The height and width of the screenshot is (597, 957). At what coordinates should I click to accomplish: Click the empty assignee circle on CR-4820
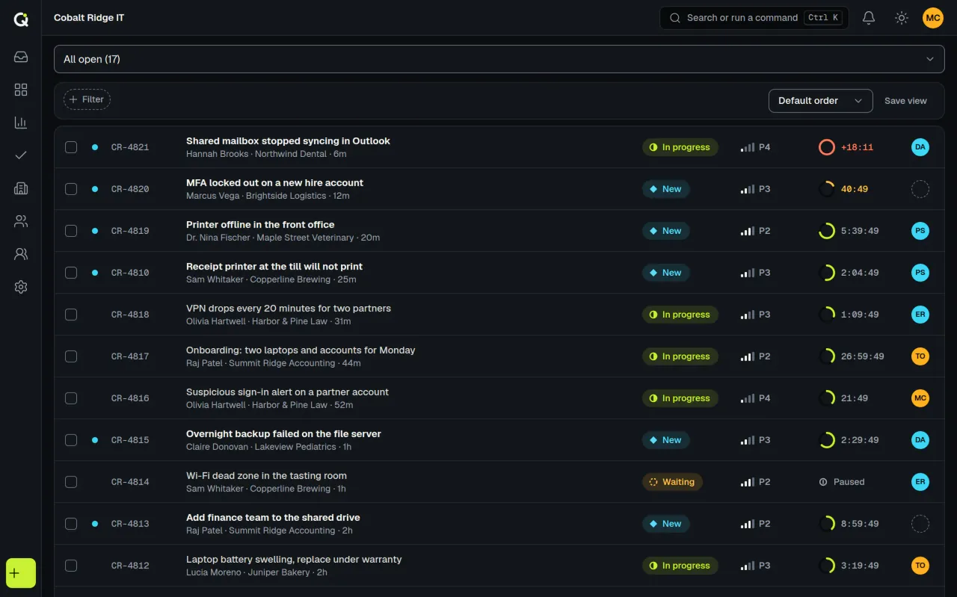coord(920,189)
